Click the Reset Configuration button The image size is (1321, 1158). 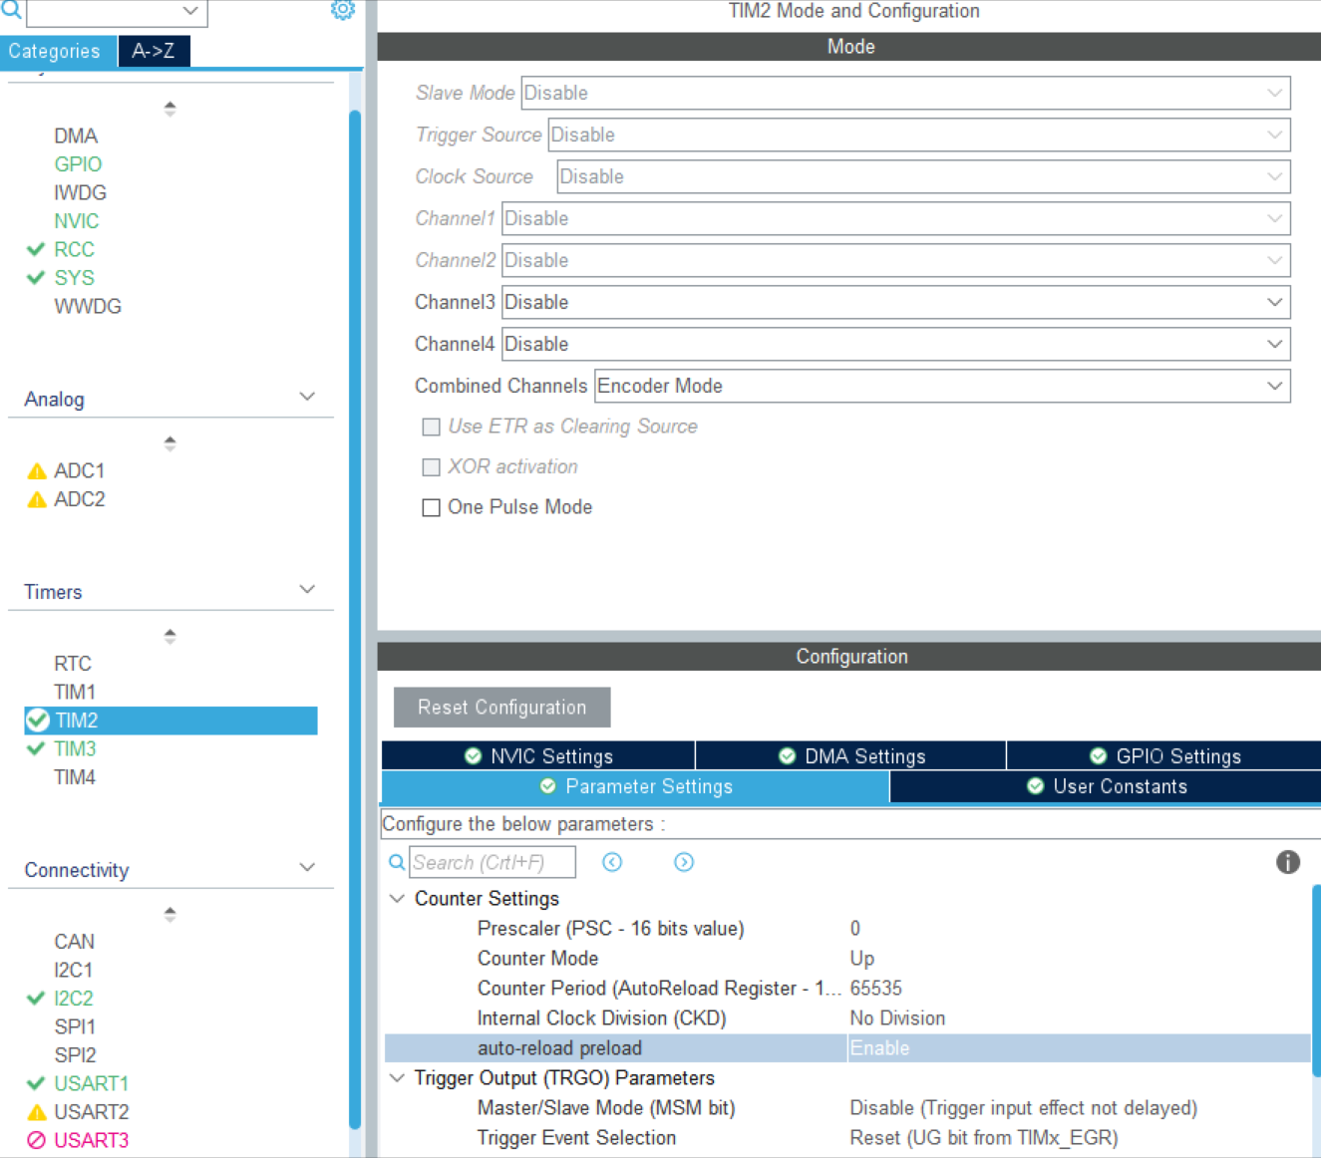(x=501, y=708)
